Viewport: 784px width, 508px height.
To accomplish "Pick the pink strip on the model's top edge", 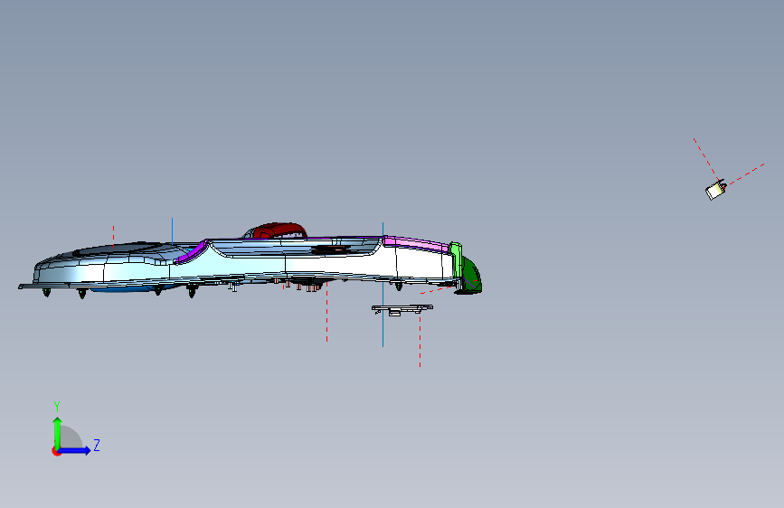I will (x=416, y=243).
